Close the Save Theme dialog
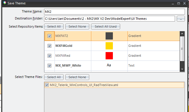Image resolution: width=189 pixels, height=112 pixels. point(184,3)
